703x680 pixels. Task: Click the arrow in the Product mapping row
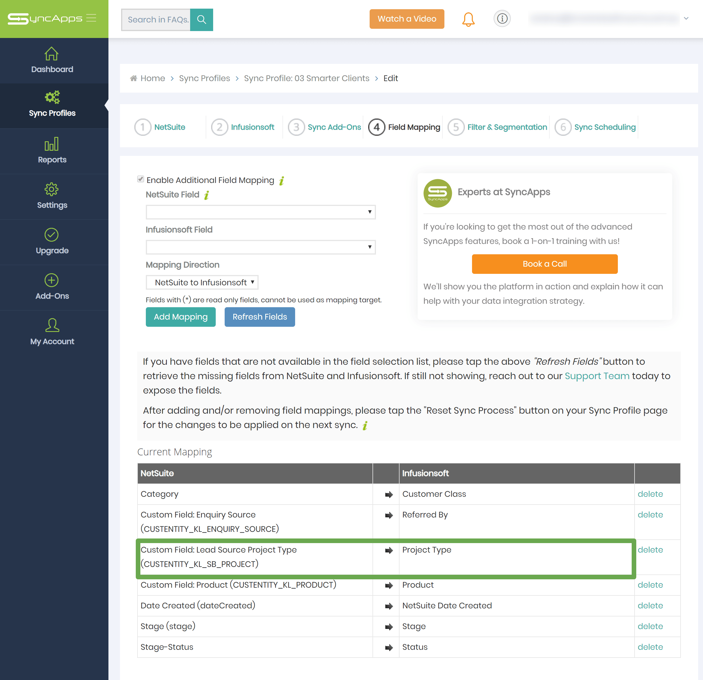pyautogui.click(x=389, y=585)
